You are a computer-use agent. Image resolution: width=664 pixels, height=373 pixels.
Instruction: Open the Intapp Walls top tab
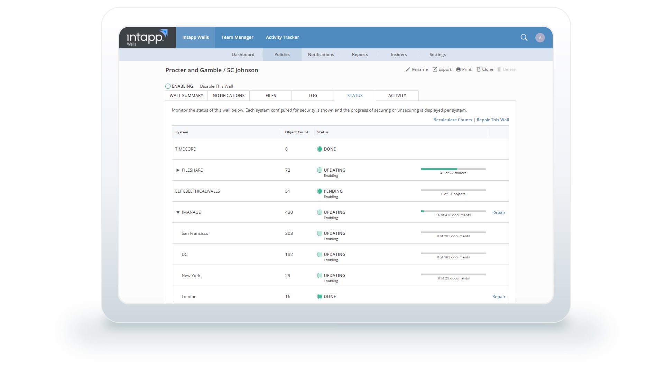[195, 37]
